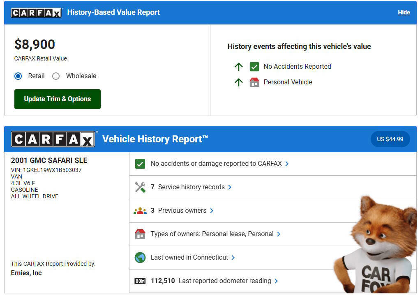
Task: Select the Retail radio button
Action: pyautogui.click(x=18, y=76)
